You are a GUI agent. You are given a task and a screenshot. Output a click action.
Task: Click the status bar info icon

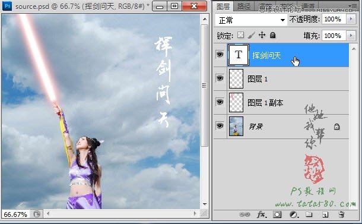(36, 214)
